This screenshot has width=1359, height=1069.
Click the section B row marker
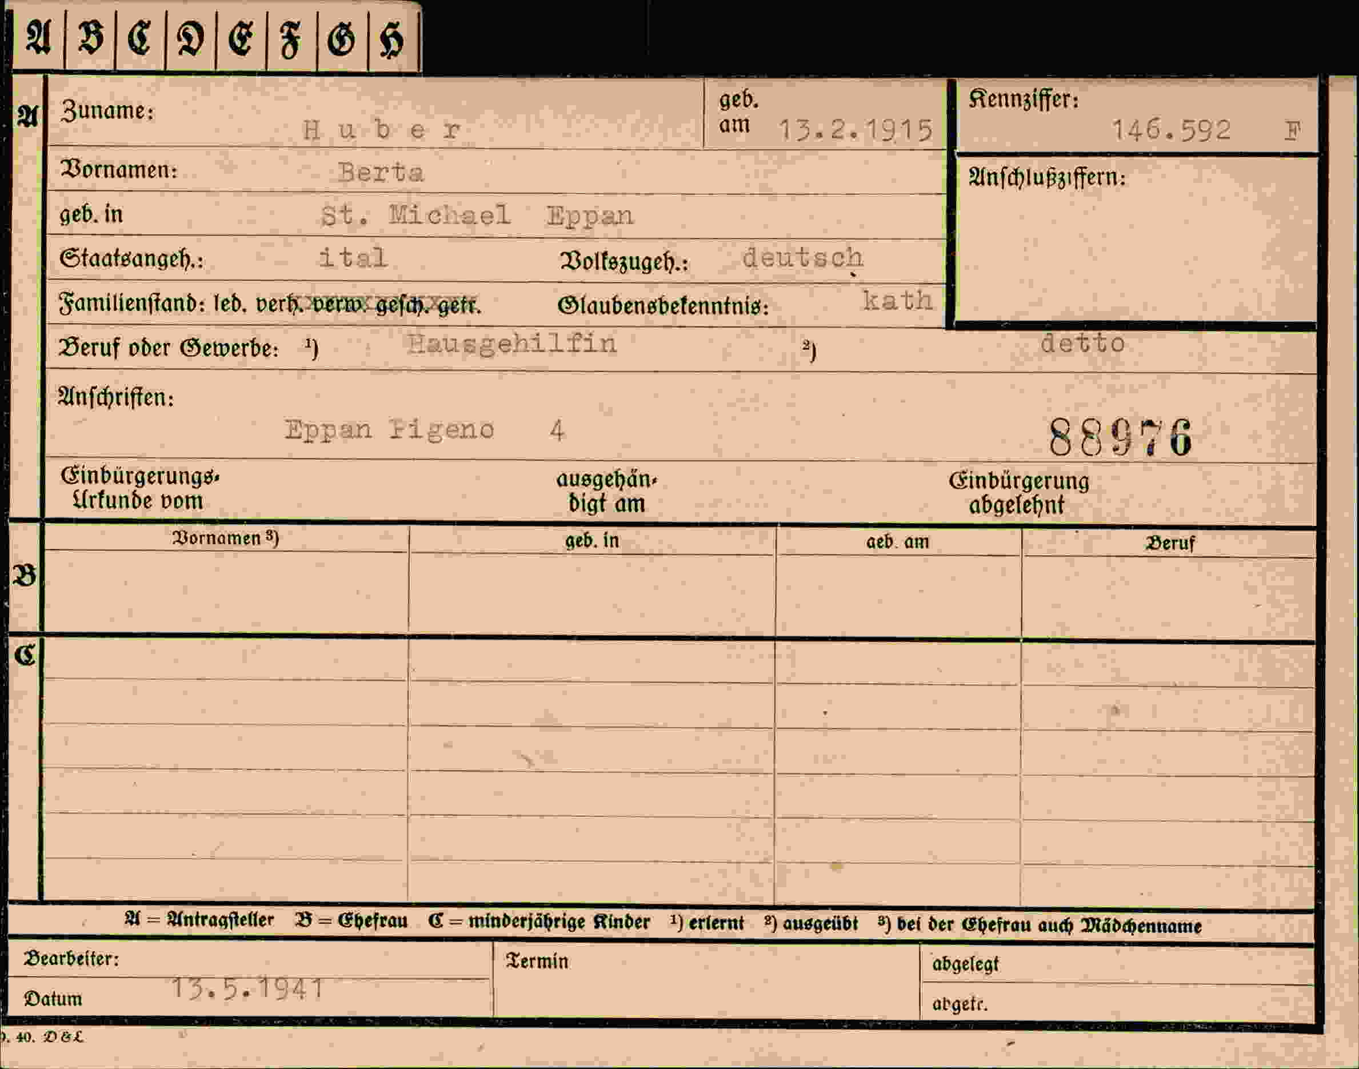pyautogui.click(x=25, y=576)
